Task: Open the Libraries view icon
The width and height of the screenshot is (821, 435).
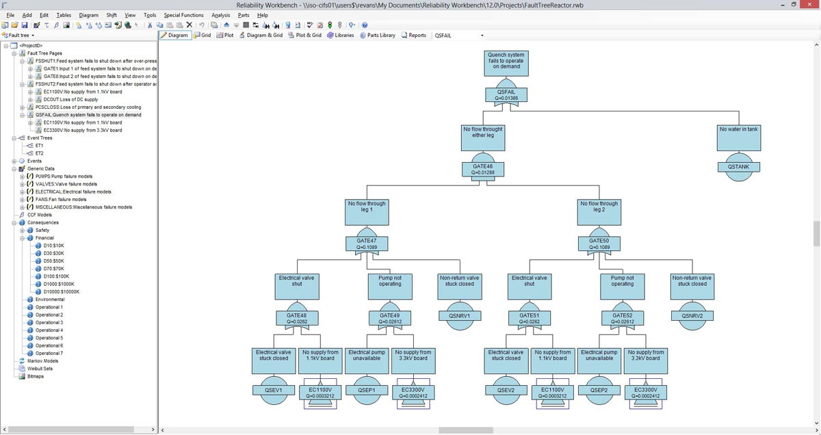Action: [x=343, y=35]
